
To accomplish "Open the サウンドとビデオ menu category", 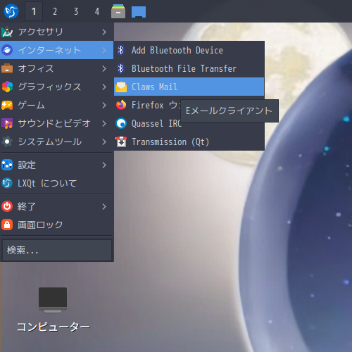I will [x=57, y=123].
